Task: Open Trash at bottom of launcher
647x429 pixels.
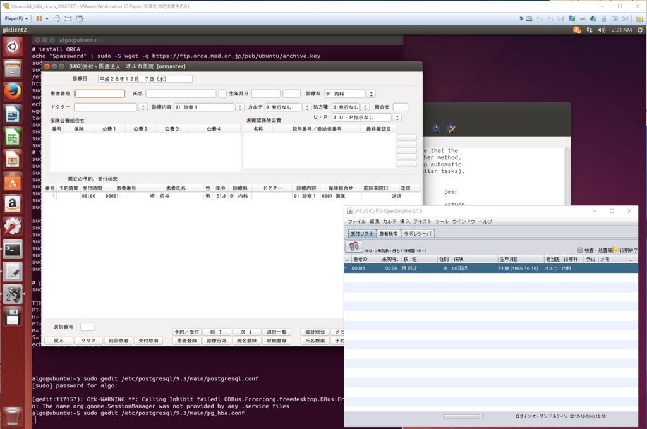Action: click(13, 416)
